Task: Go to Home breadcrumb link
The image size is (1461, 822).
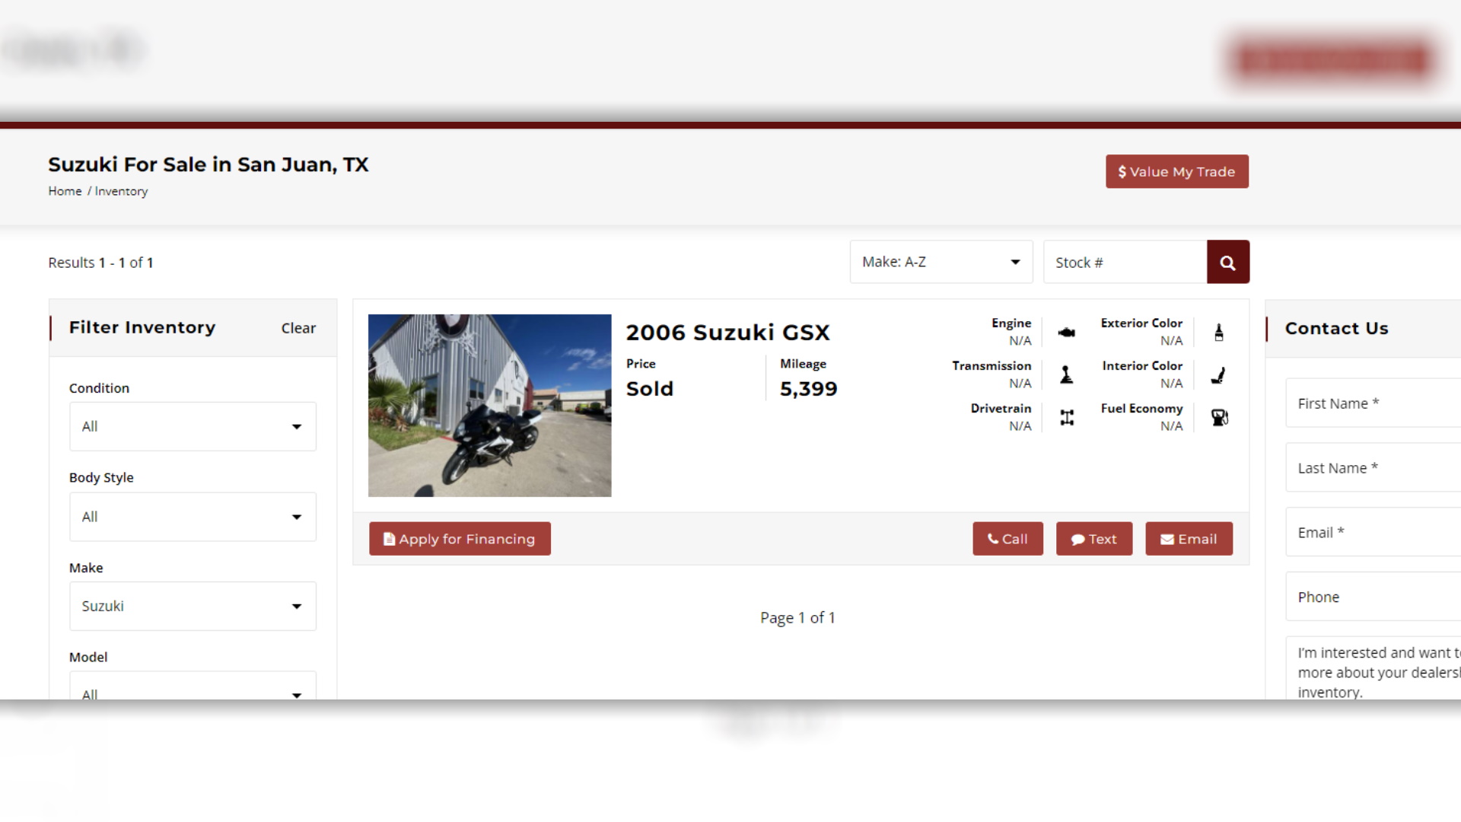Action: pyautogui.click(x=65, y=191)
